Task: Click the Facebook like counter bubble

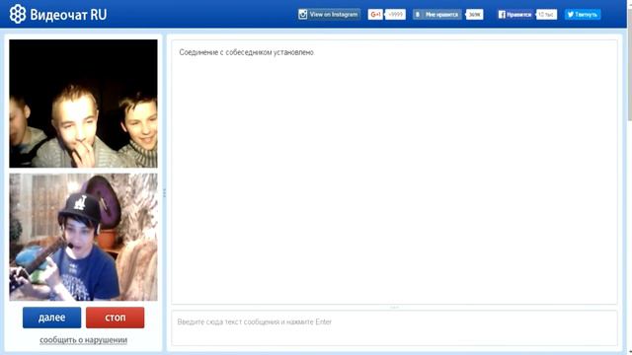Action: [546, 15]
